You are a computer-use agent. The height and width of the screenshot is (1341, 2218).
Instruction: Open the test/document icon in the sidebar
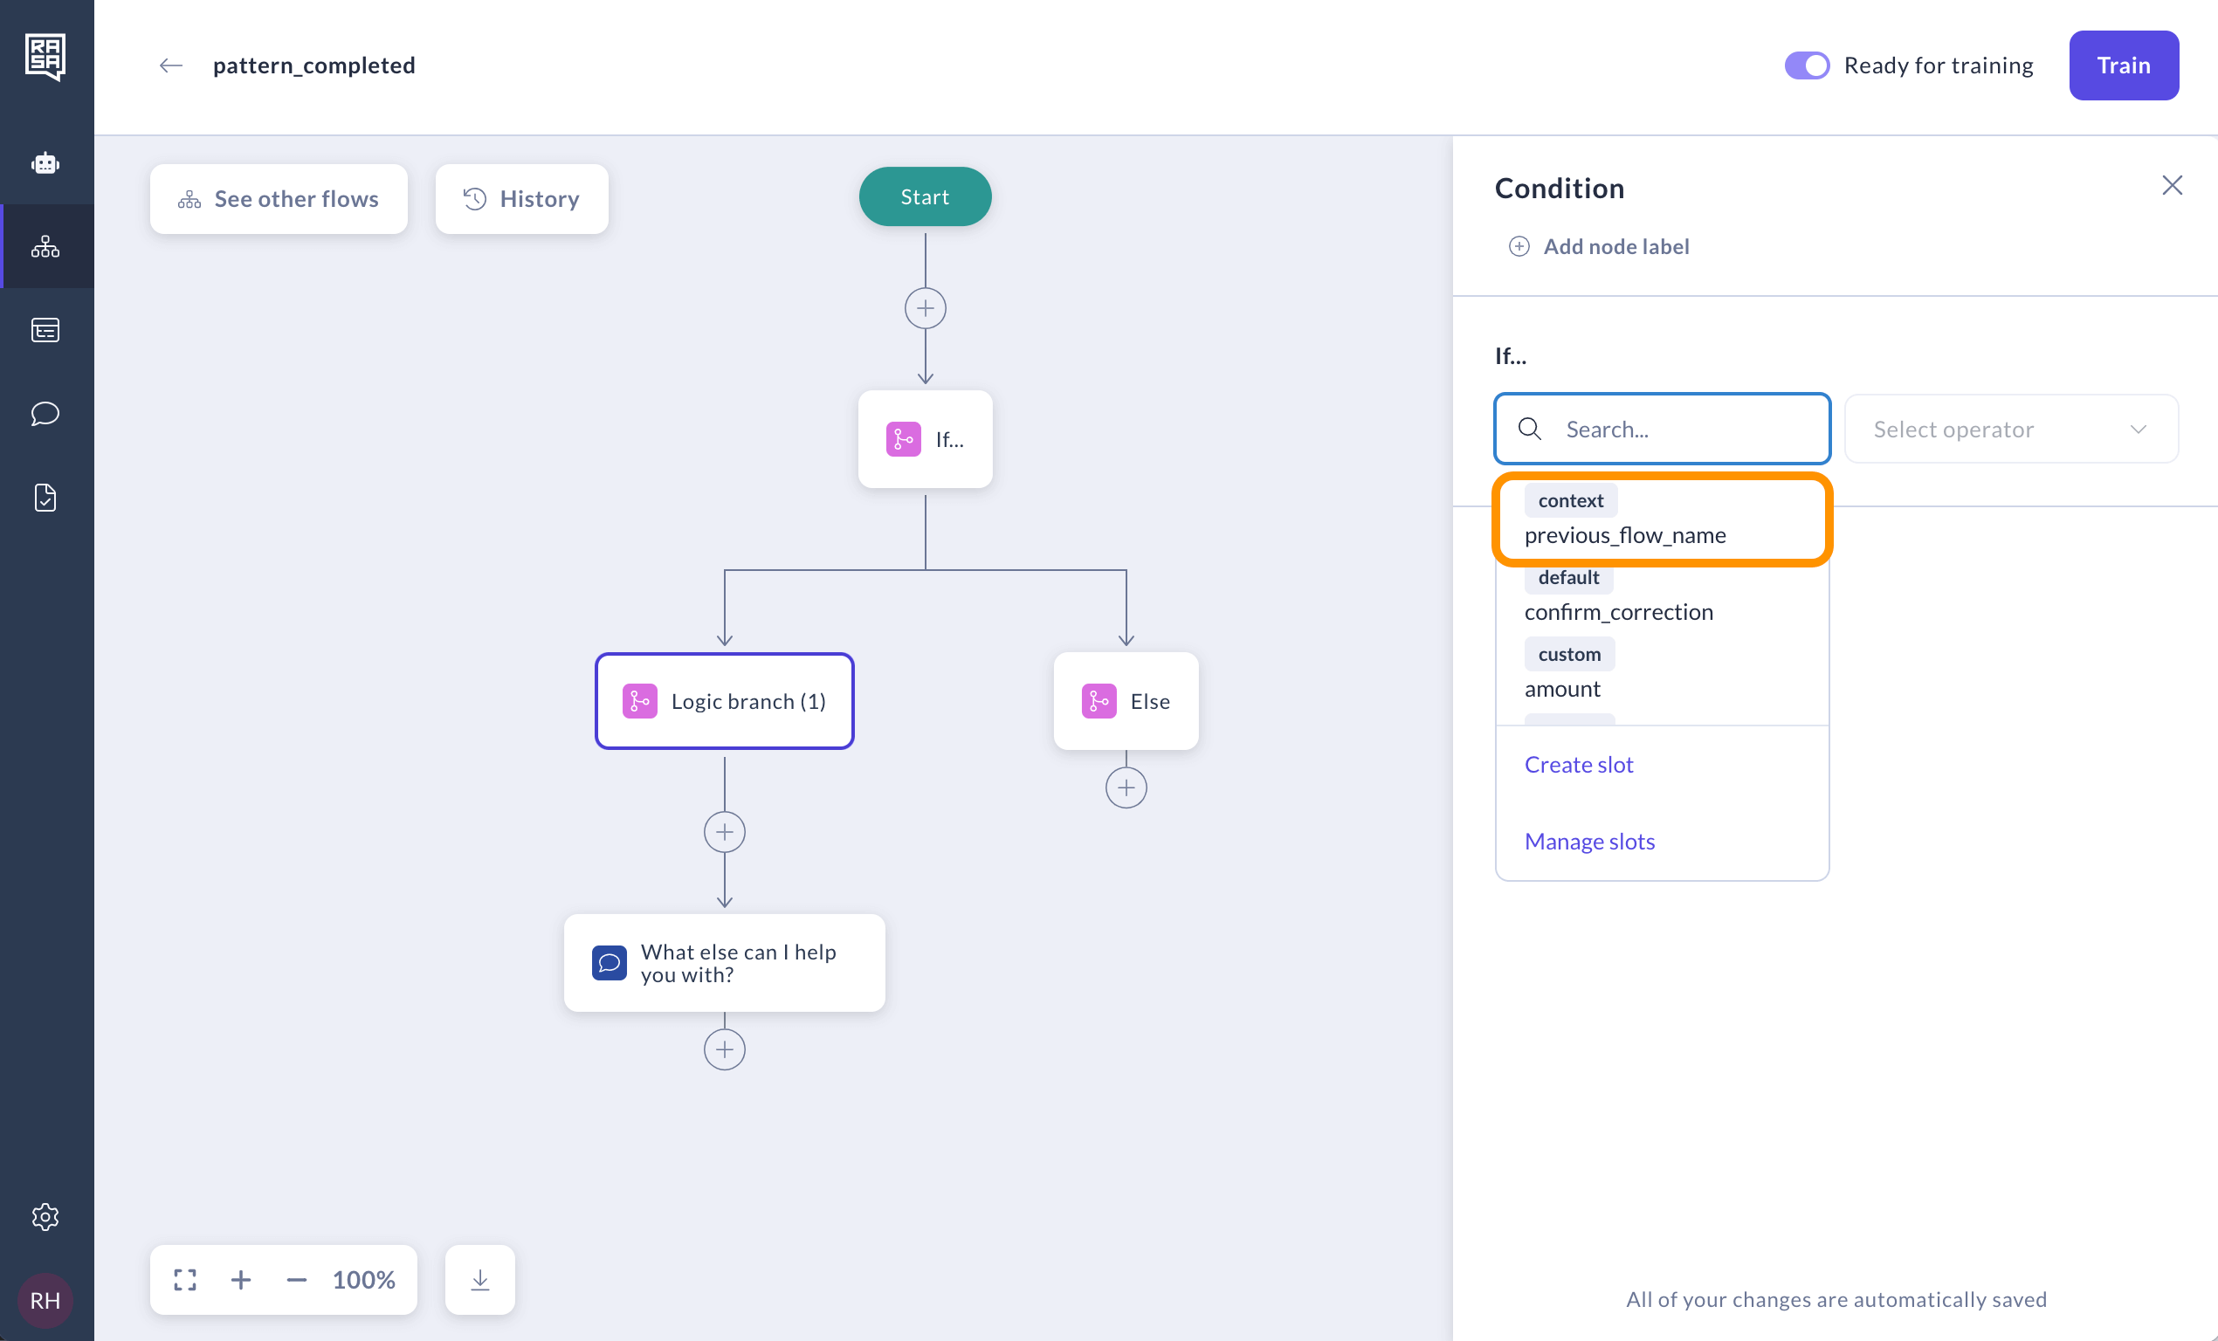pyautogui.click(x=46, y=498)
